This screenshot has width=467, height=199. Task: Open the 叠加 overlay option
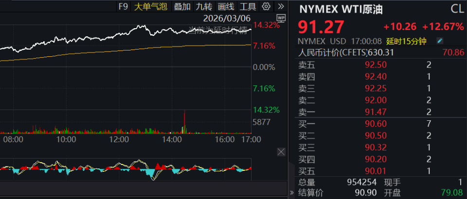pyautogui.click(x=182, y=6)
